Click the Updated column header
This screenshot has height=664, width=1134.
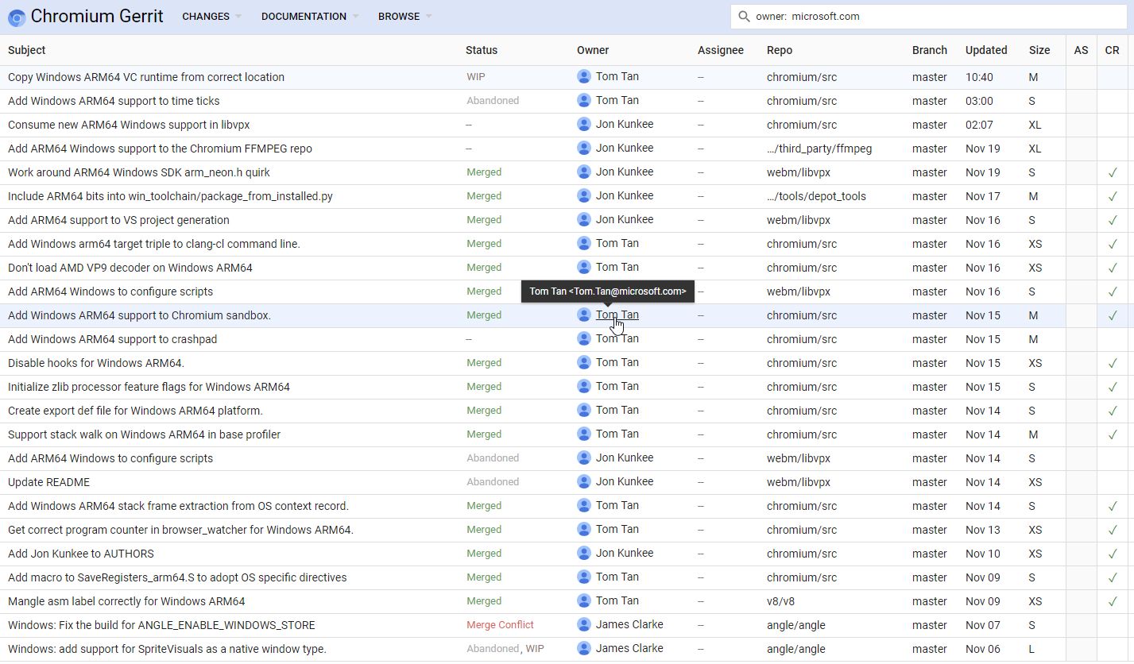click(x=986, y=50)
